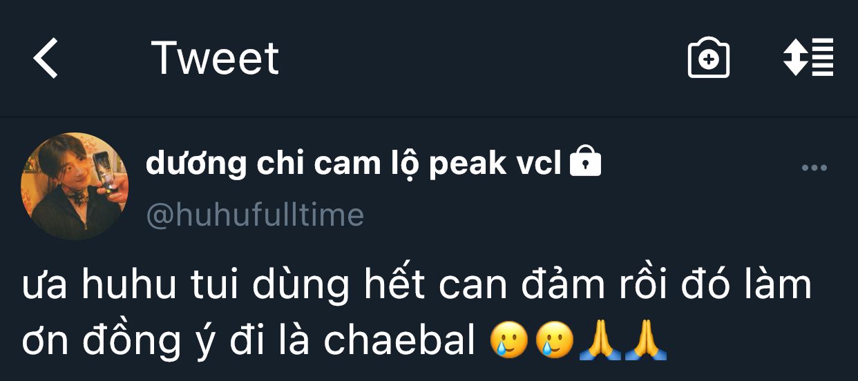This screenshot has height=381, width=858.
Task: Tap the camera plus icon in header
Action: (x=709, y=58)
